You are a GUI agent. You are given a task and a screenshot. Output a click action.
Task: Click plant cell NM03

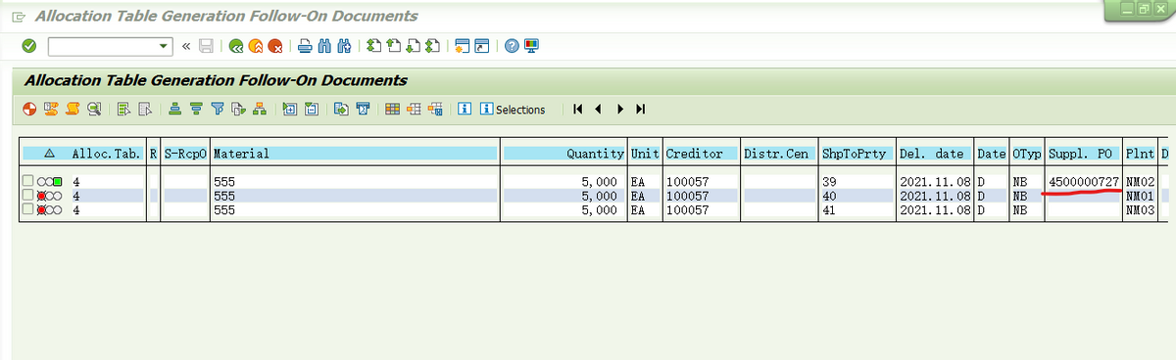[x=1141, y=209]
